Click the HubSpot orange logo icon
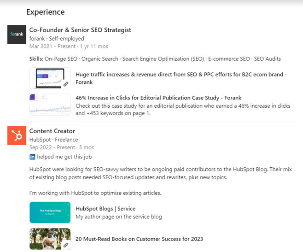The image size is (303, 252). click(17, 135)
